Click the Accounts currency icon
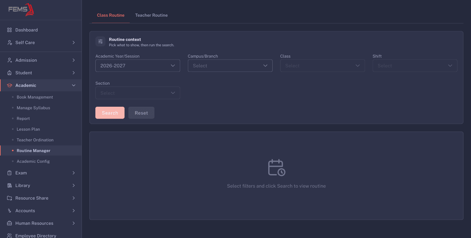Image resolution: width=471 pixels, height=238 pixels. (9, 211)
